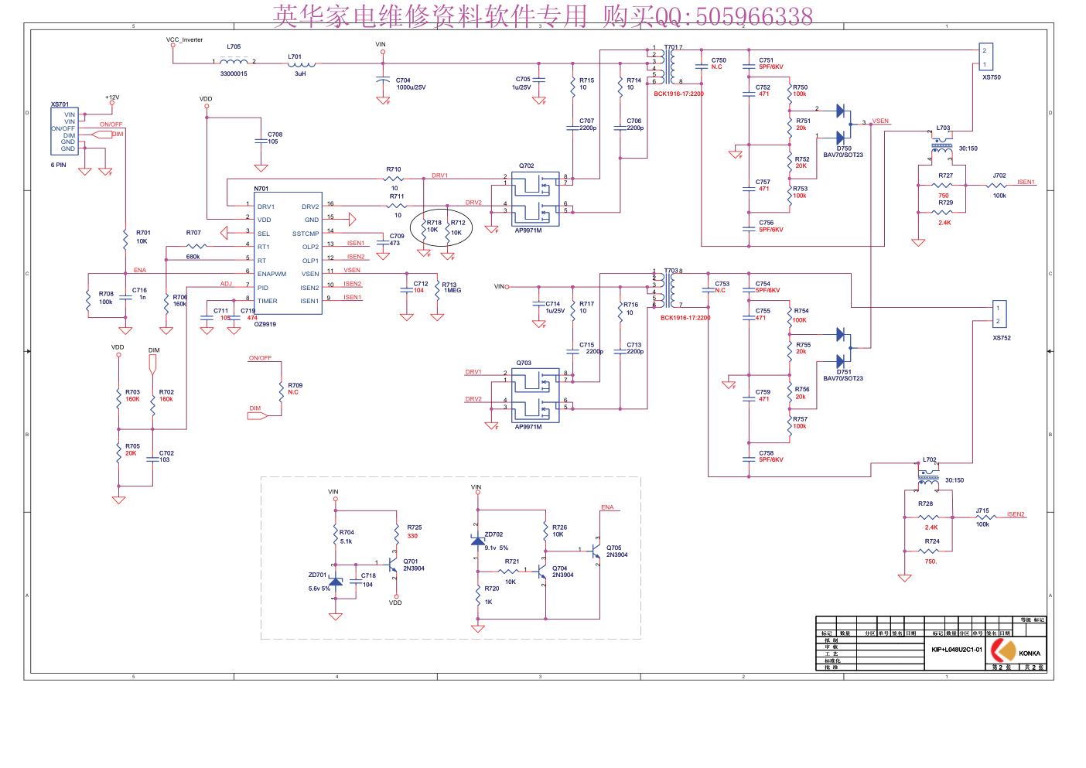Click the C708 capacitor symbol
Image resolution: width=1086 pixels, height=768 pixels.
(x=261, y=141)
